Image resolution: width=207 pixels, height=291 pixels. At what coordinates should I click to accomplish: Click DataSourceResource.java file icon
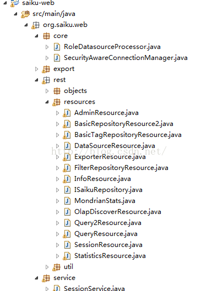67,146
